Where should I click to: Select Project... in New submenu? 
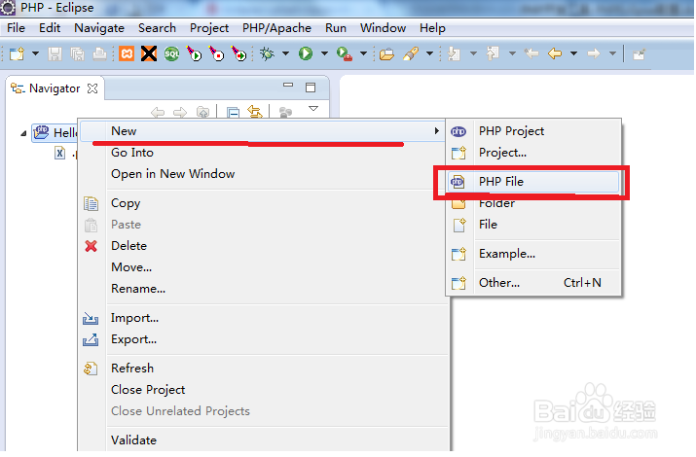click(x=502, y=153)
